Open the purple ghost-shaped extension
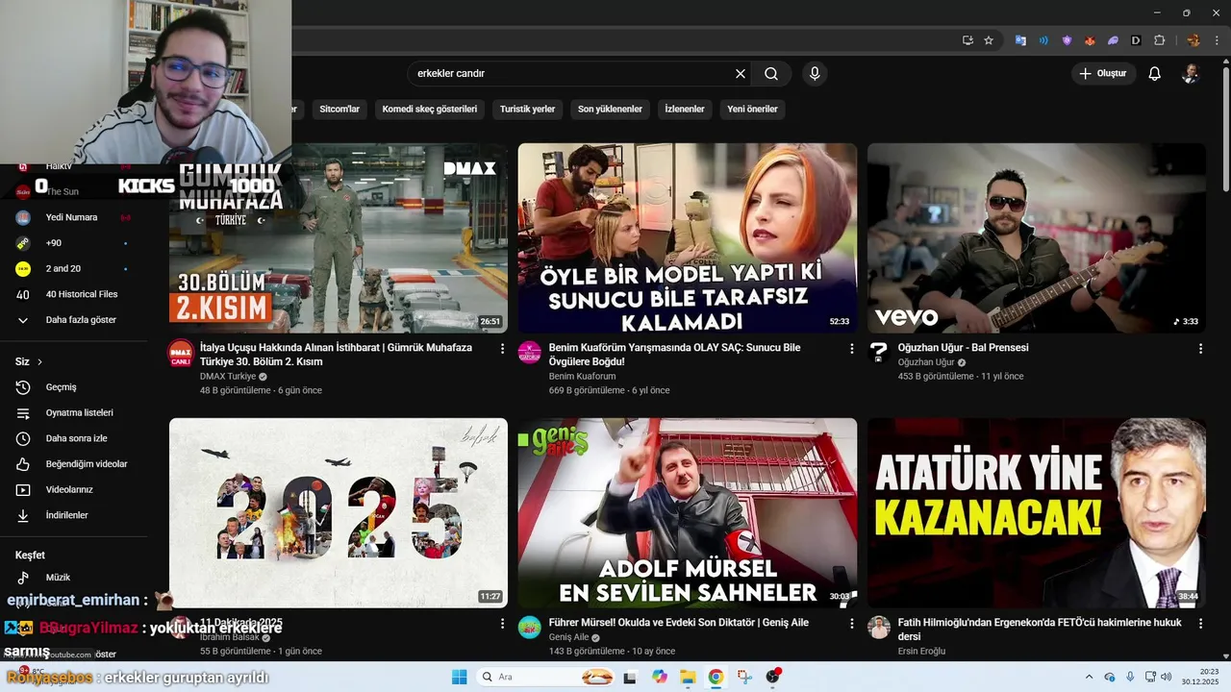The height and width of the screenshot is (692, 1231). (1113, 40)
